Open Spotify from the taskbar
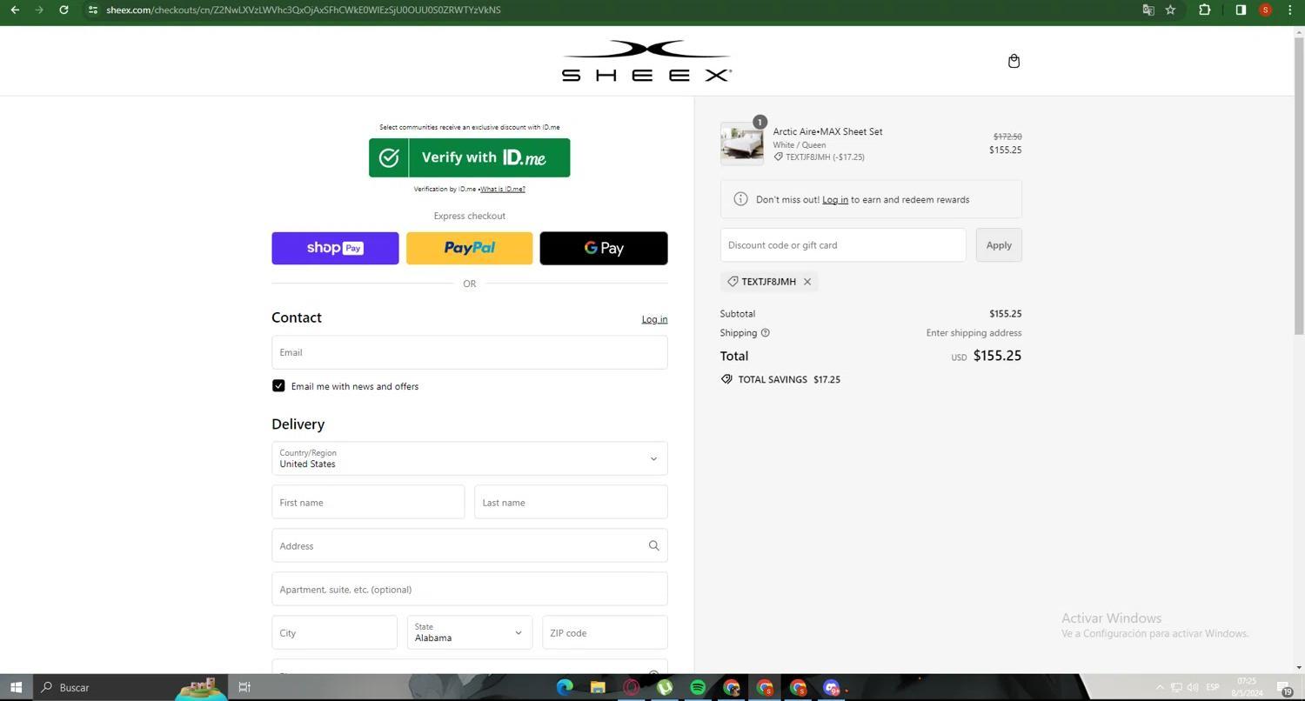Image resolution: width=1305 pixels, height=701 pixels. [698, 687]
